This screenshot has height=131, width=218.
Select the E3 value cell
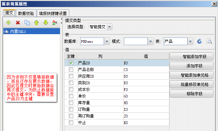[146, 83]
